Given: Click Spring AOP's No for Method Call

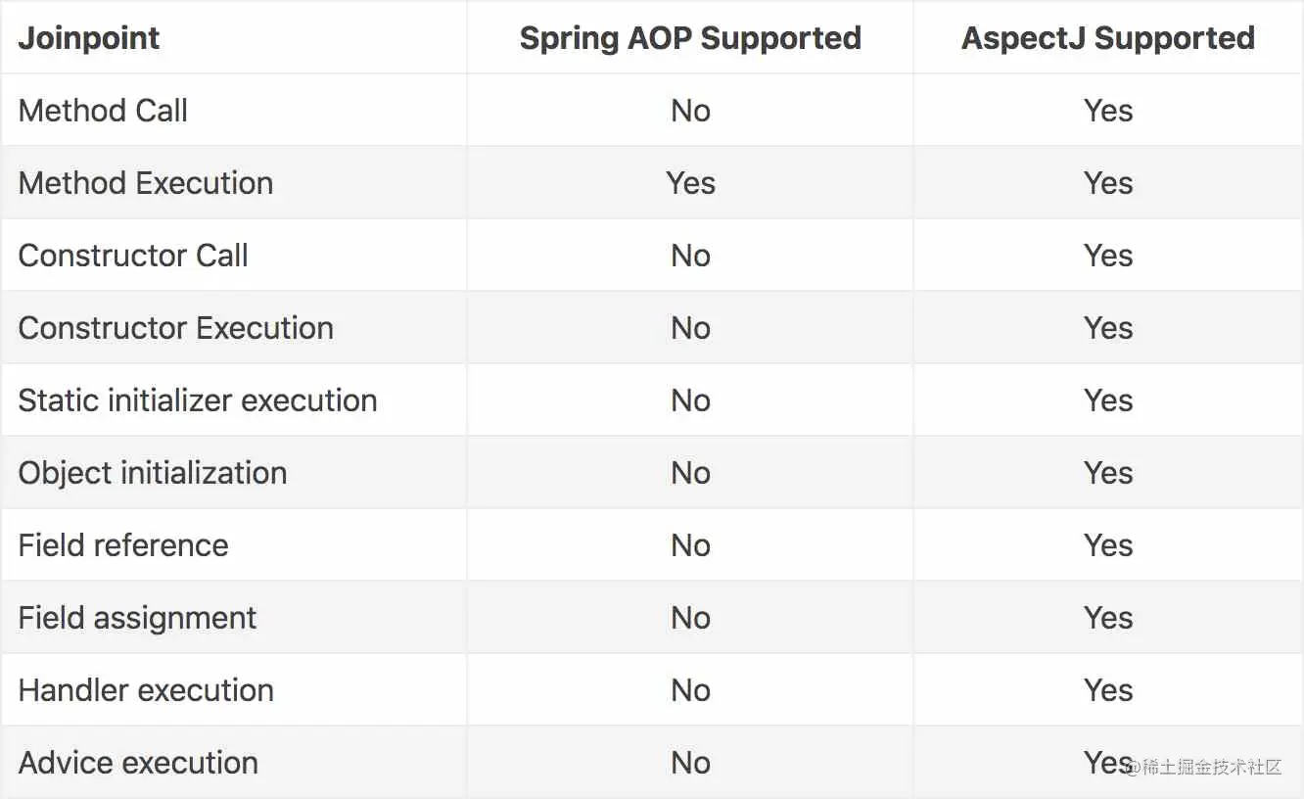Looking at the screenshot, I should (x=690, y=111).
